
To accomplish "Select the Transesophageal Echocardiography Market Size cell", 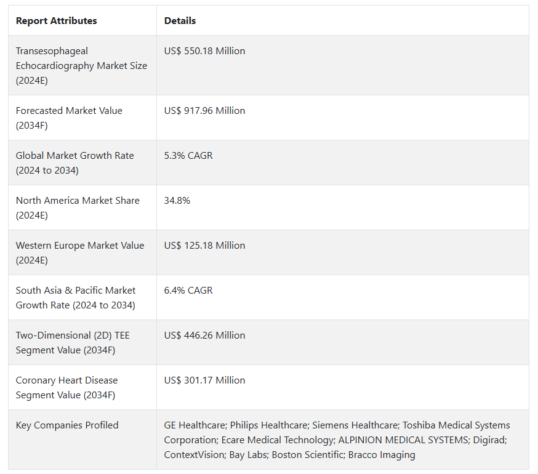I will (x=81, y=65).
